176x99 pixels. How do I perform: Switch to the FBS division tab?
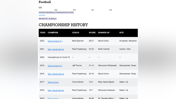pyautogui.click(x=56, y=10)
